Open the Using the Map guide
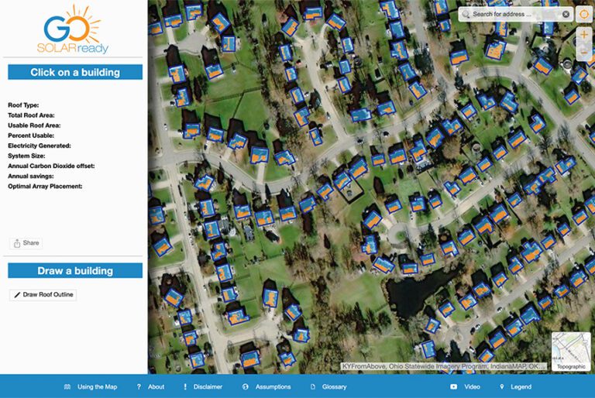Viewport: 595px width, 398px height. [91, 386]
